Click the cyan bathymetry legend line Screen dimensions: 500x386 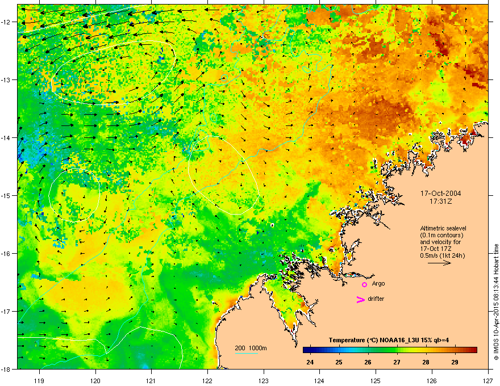click(x=247, y=353)
